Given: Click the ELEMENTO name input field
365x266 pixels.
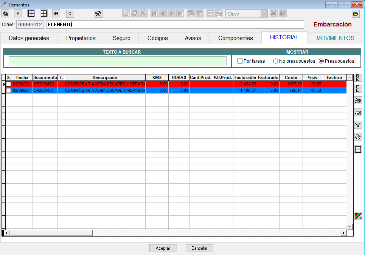Looking at the screenshot, I should pos(175,25).
